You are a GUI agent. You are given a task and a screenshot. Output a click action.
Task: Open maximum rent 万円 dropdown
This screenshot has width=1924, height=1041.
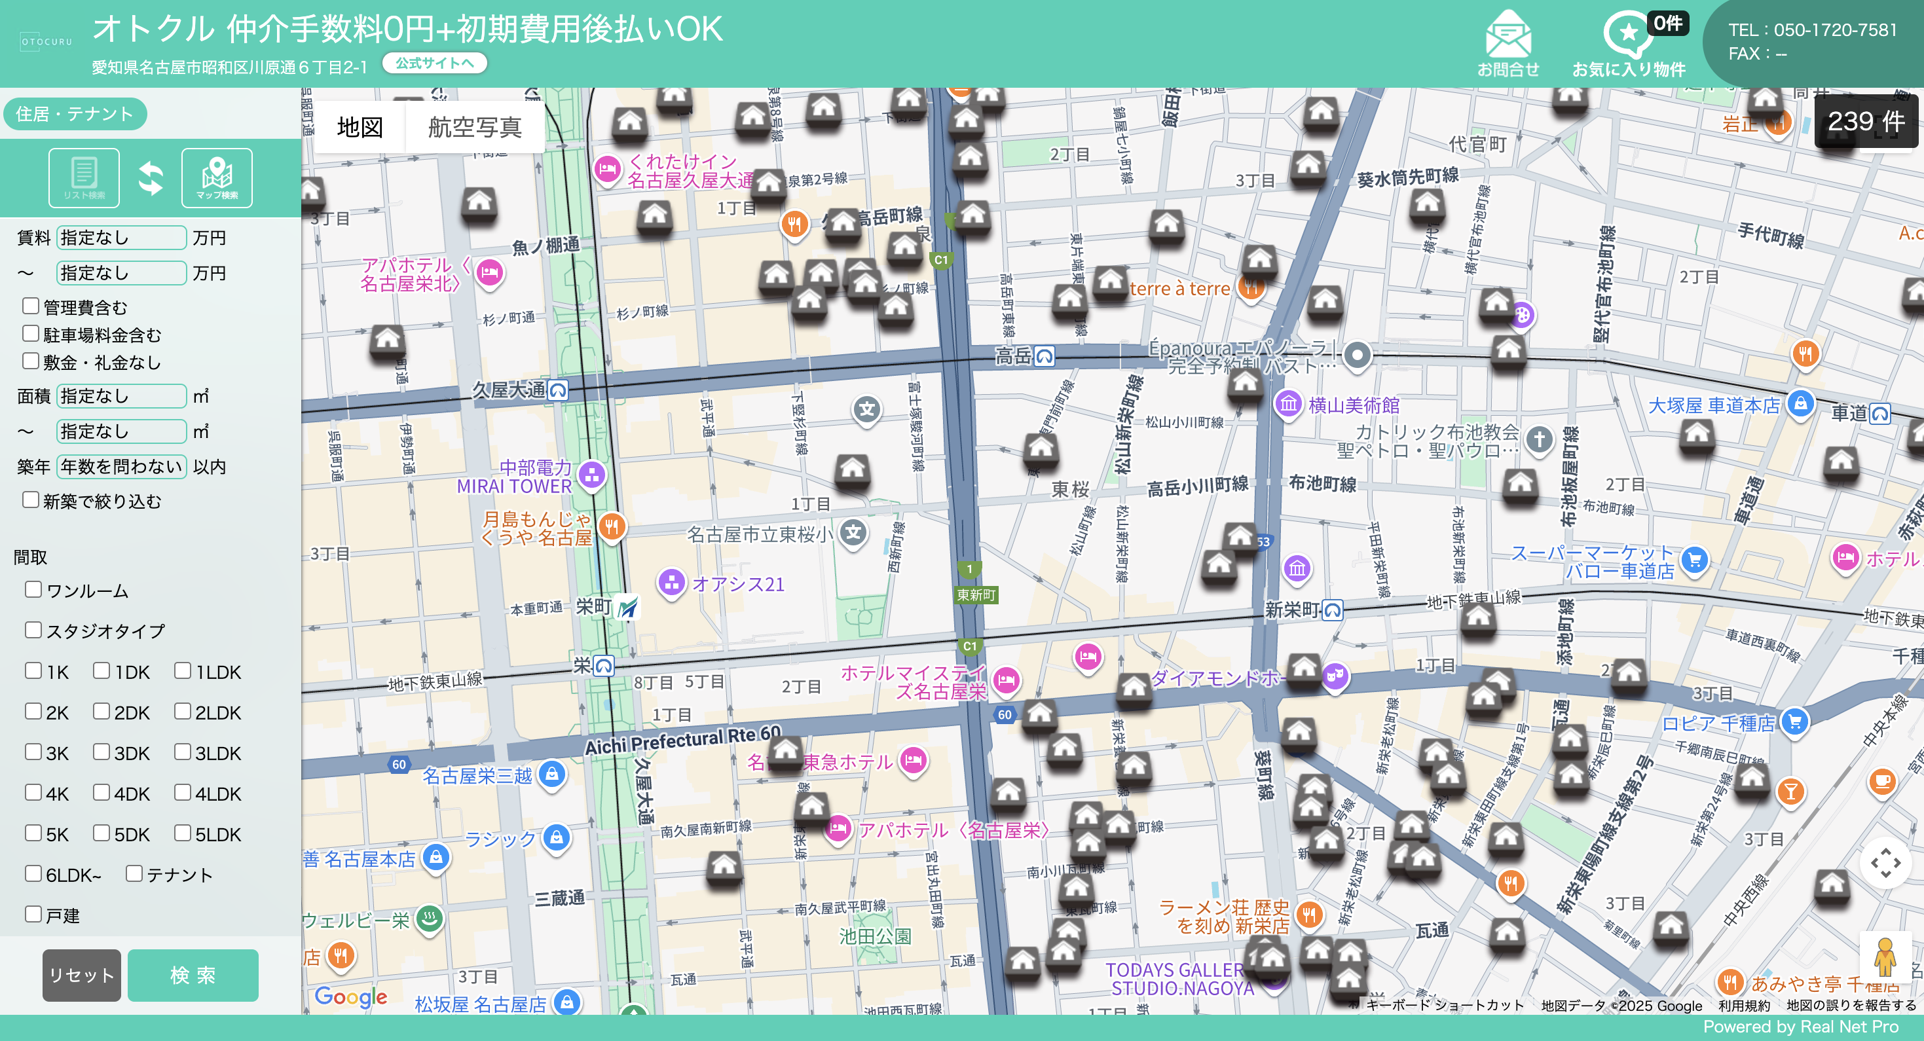(x=121, y=272)
